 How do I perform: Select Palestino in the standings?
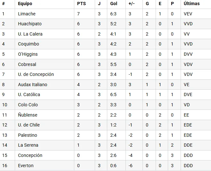28,135
